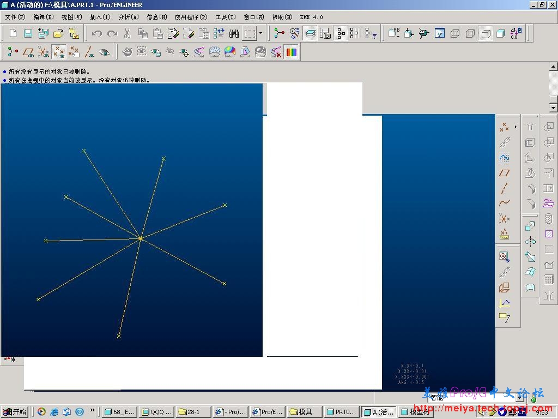Image resolution: width=558 pixels, height=419 pixels.
Task: Select the mirror tool icon
Action: point(549,295)
